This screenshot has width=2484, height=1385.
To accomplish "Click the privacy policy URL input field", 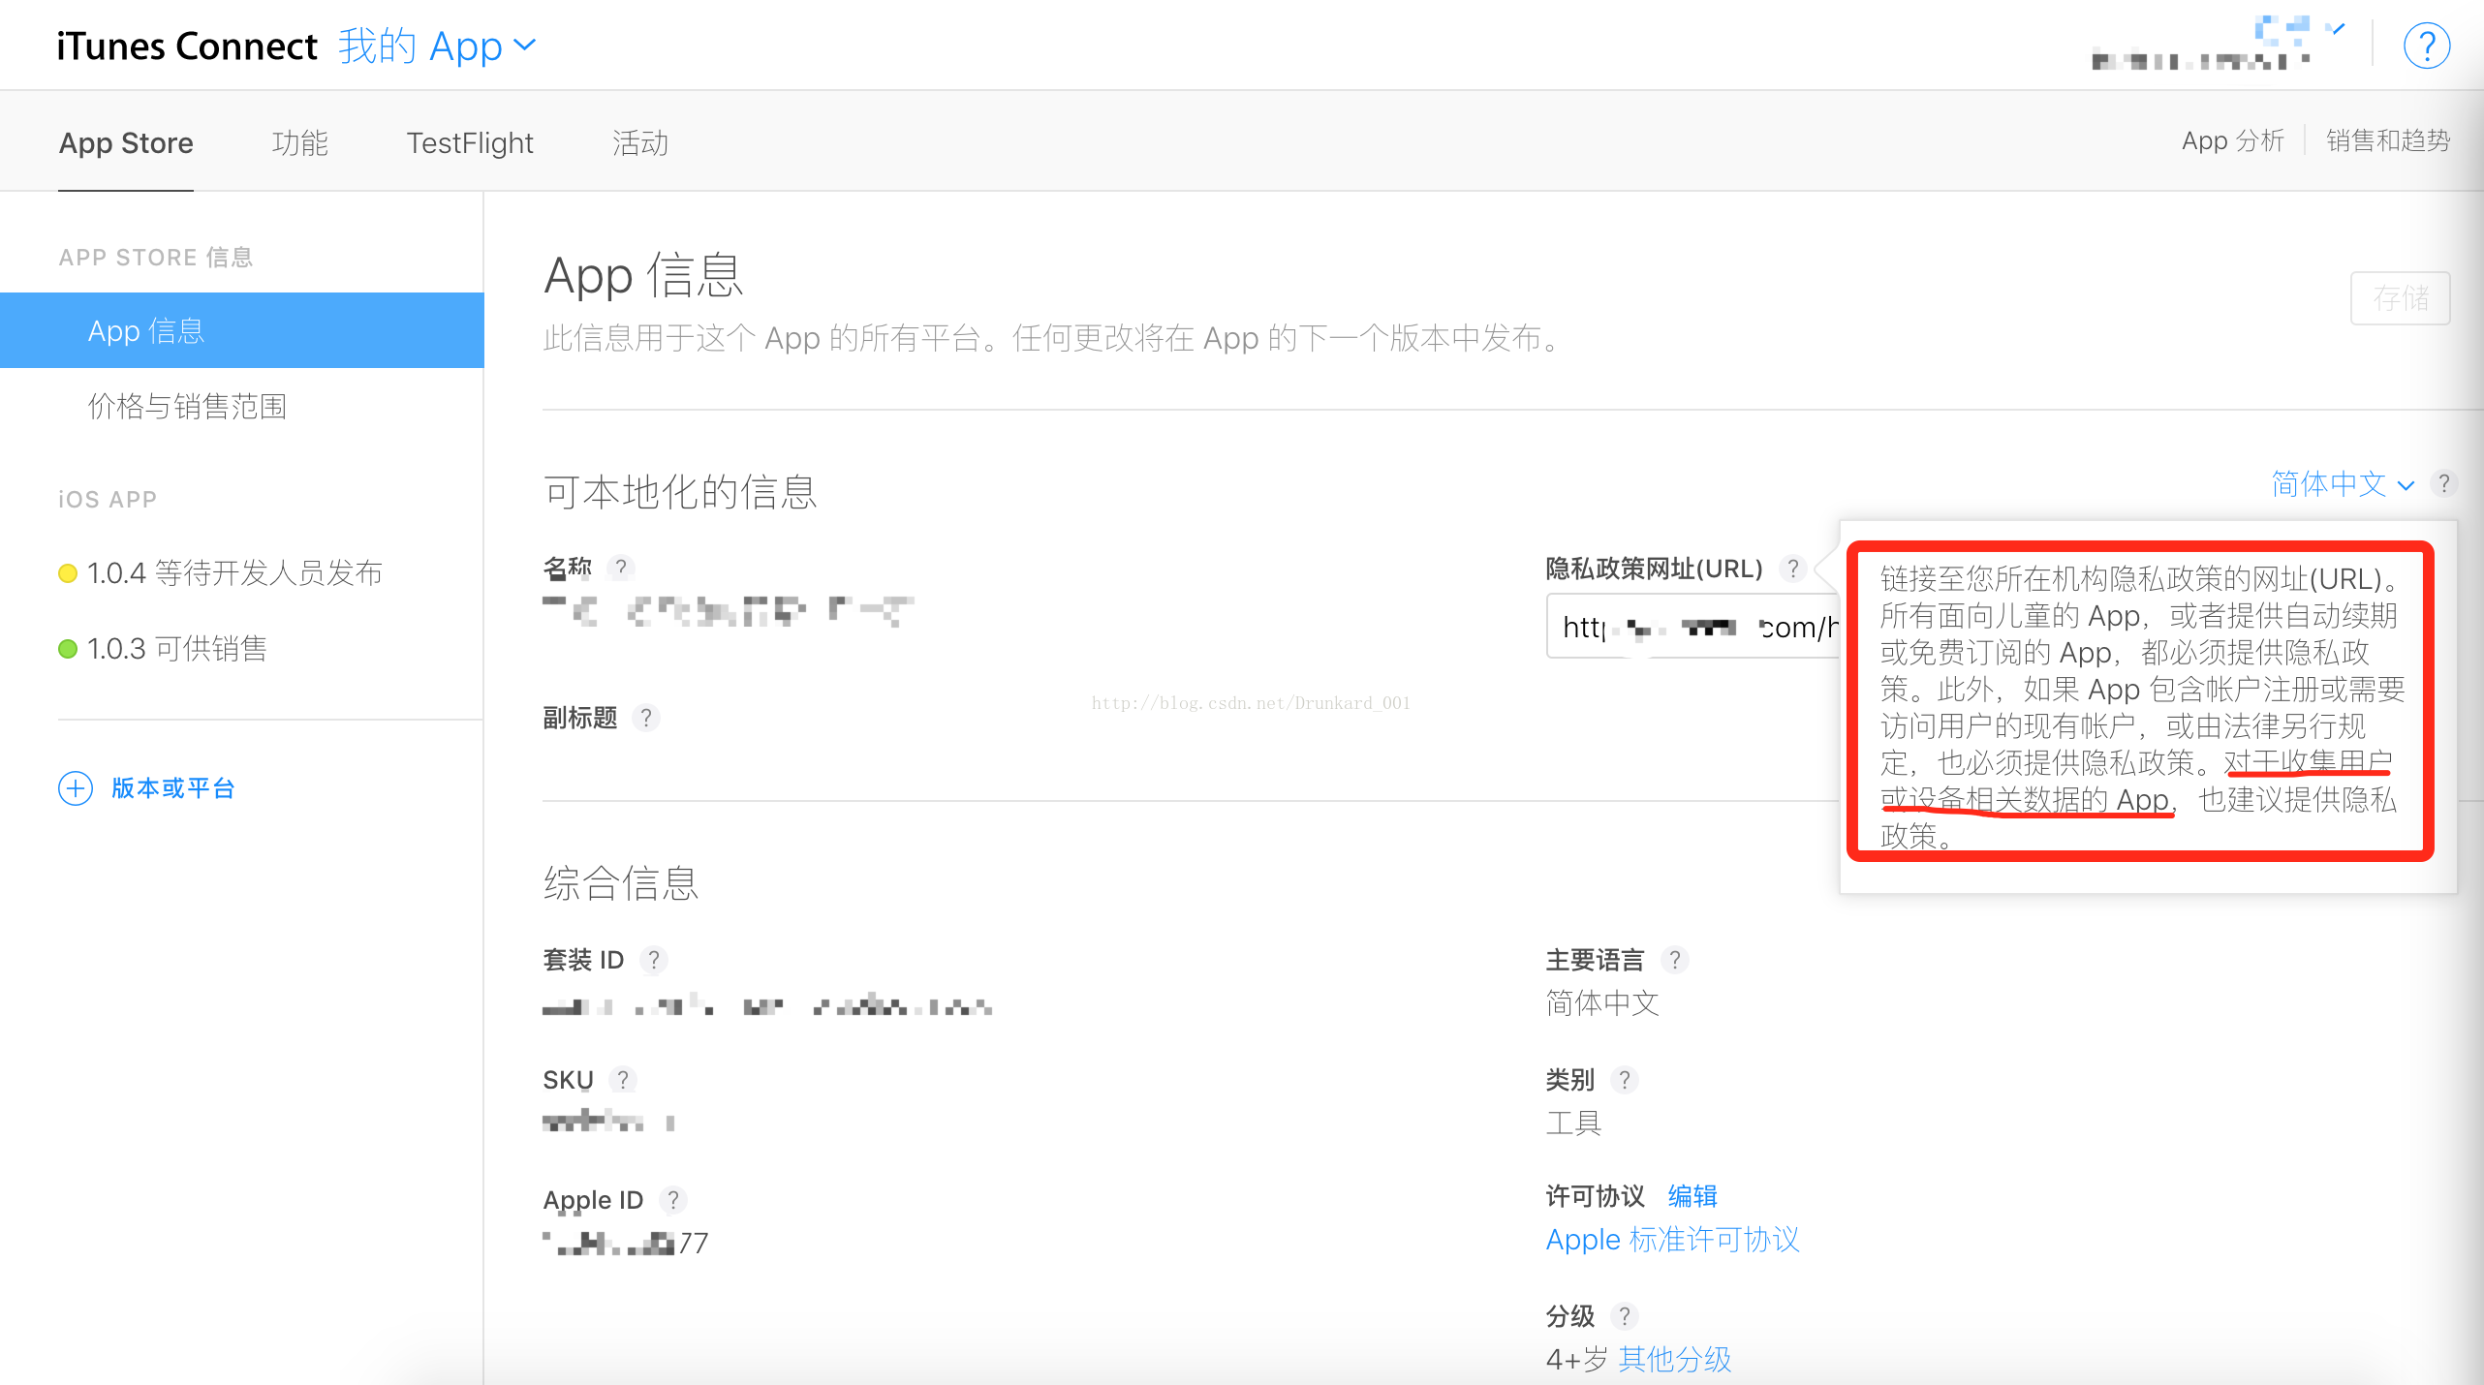I will 1692,628.
